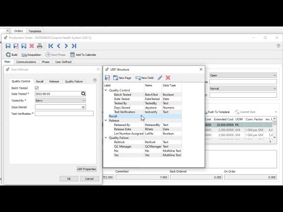Viewport: 283px width, 212px height.
Task: Select the QC Manager row
Action: point(147,147)
